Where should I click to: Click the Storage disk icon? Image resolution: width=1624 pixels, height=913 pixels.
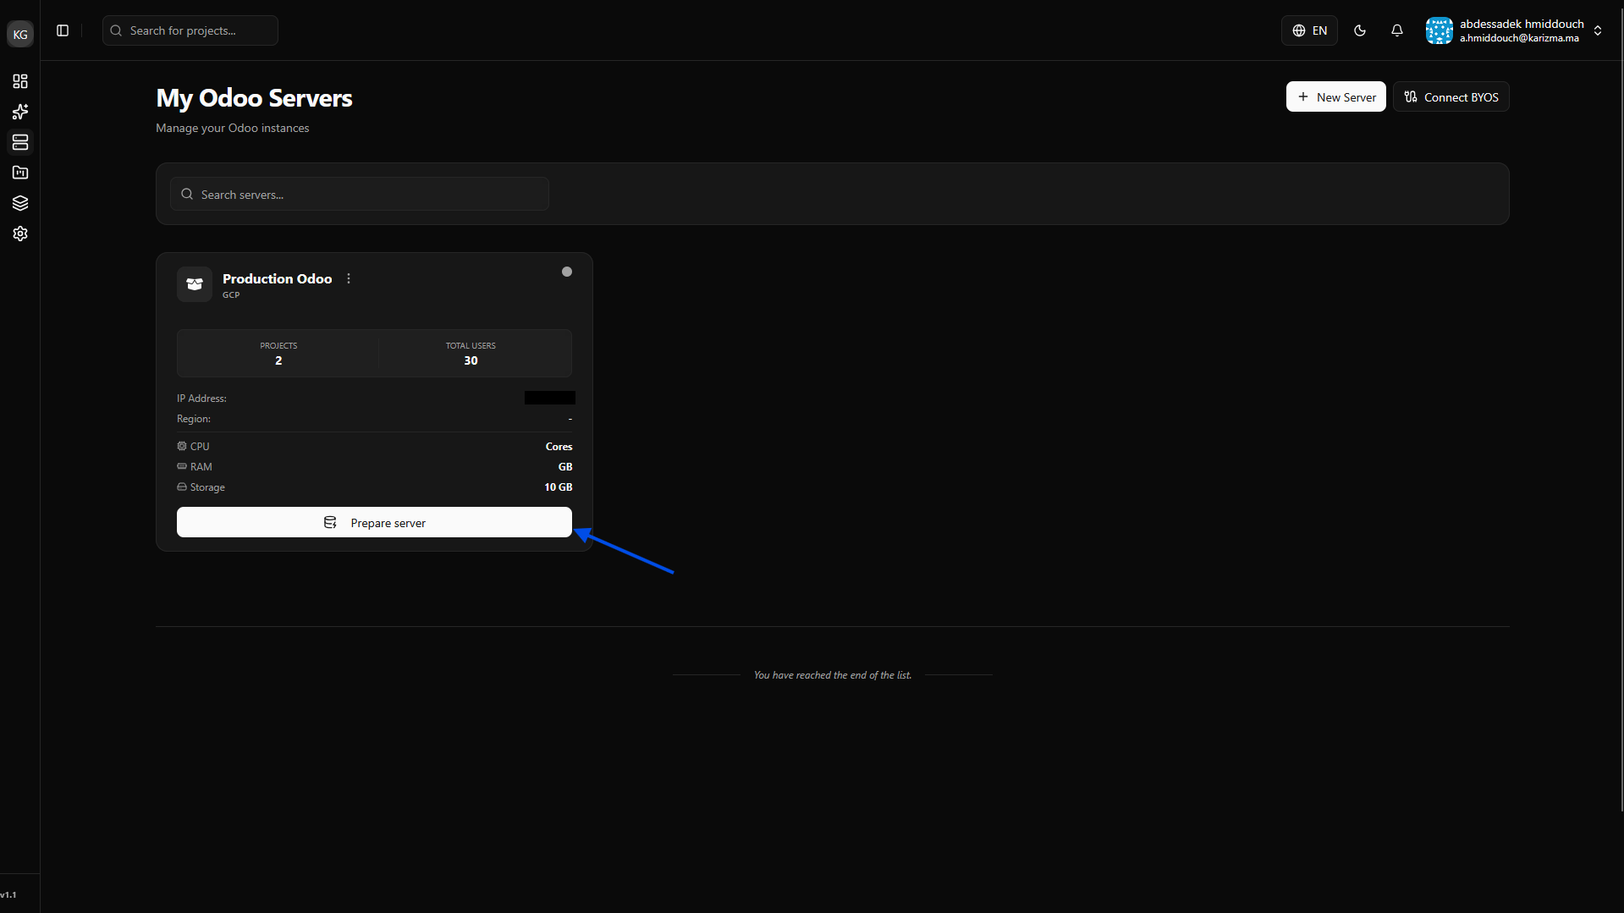182,487
